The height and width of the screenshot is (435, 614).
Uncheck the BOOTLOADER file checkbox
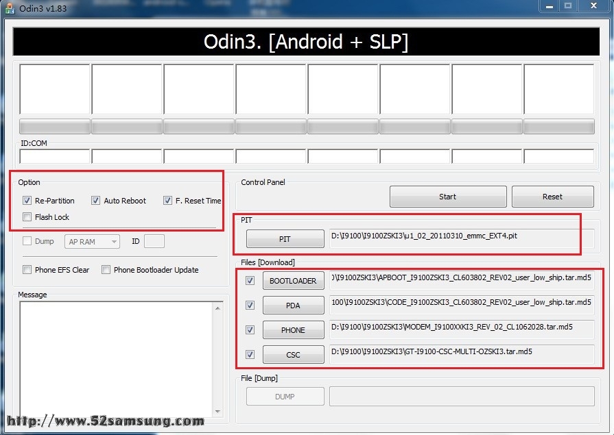coord(250,280)
